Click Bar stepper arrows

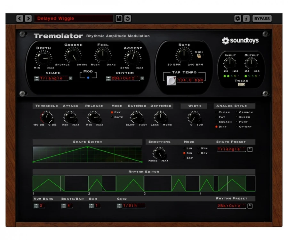pyautogui.click(x=92, y=206)
